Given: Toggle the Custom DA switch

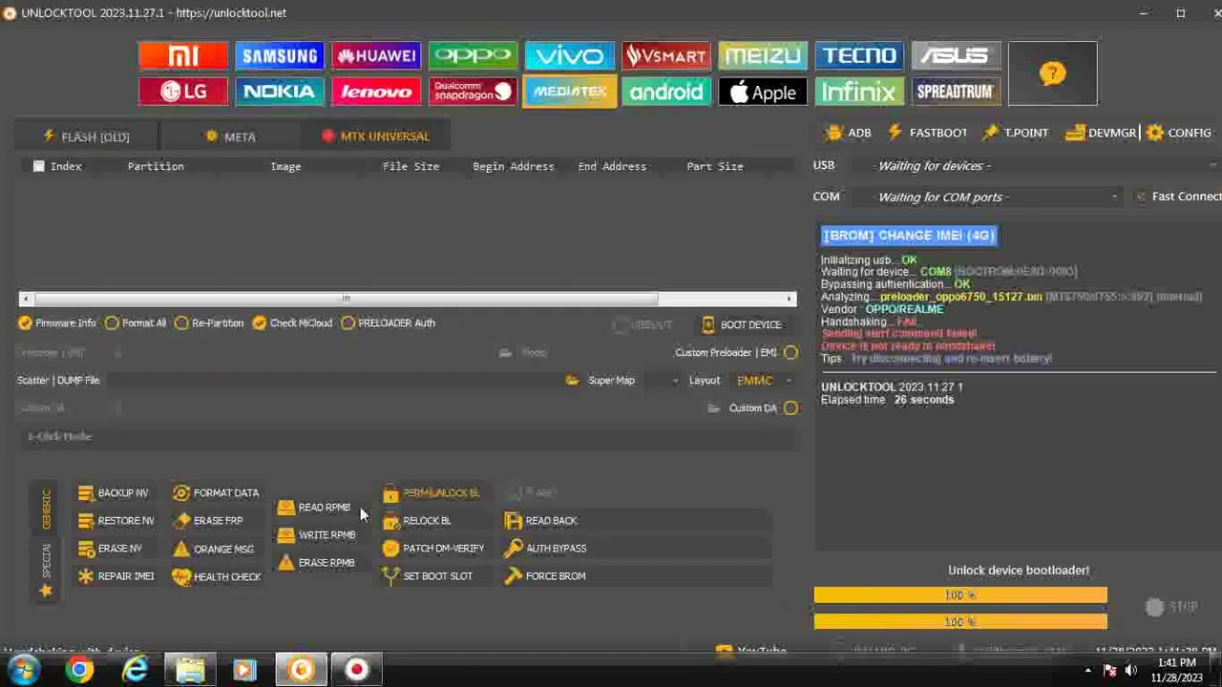Looking at the screenshot, I should pyautogui.click(x=790, y=408).
